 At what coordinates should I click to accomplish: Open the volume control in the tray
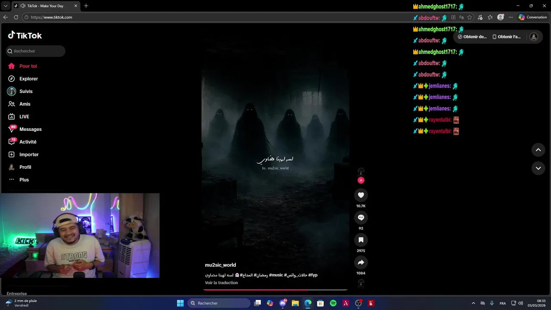coord(520,303)
